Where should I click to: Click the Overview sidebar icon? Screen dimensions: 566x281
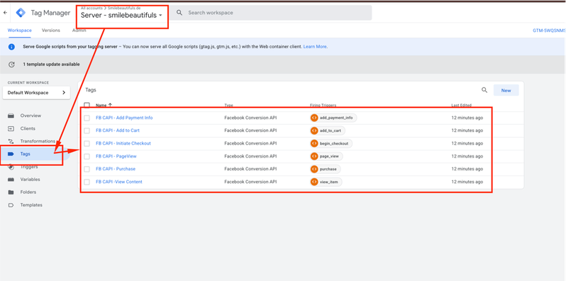[11, 116]
